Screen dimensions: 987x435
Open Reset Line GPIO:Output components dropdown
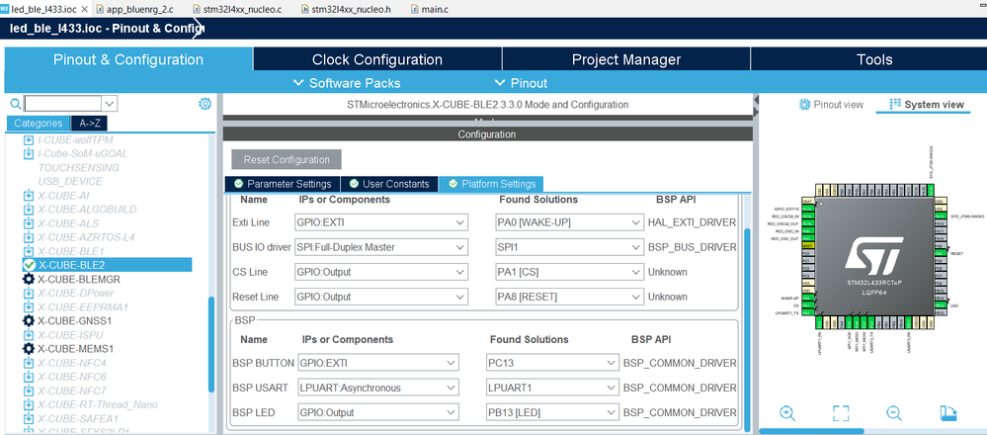tap(381, 297)
